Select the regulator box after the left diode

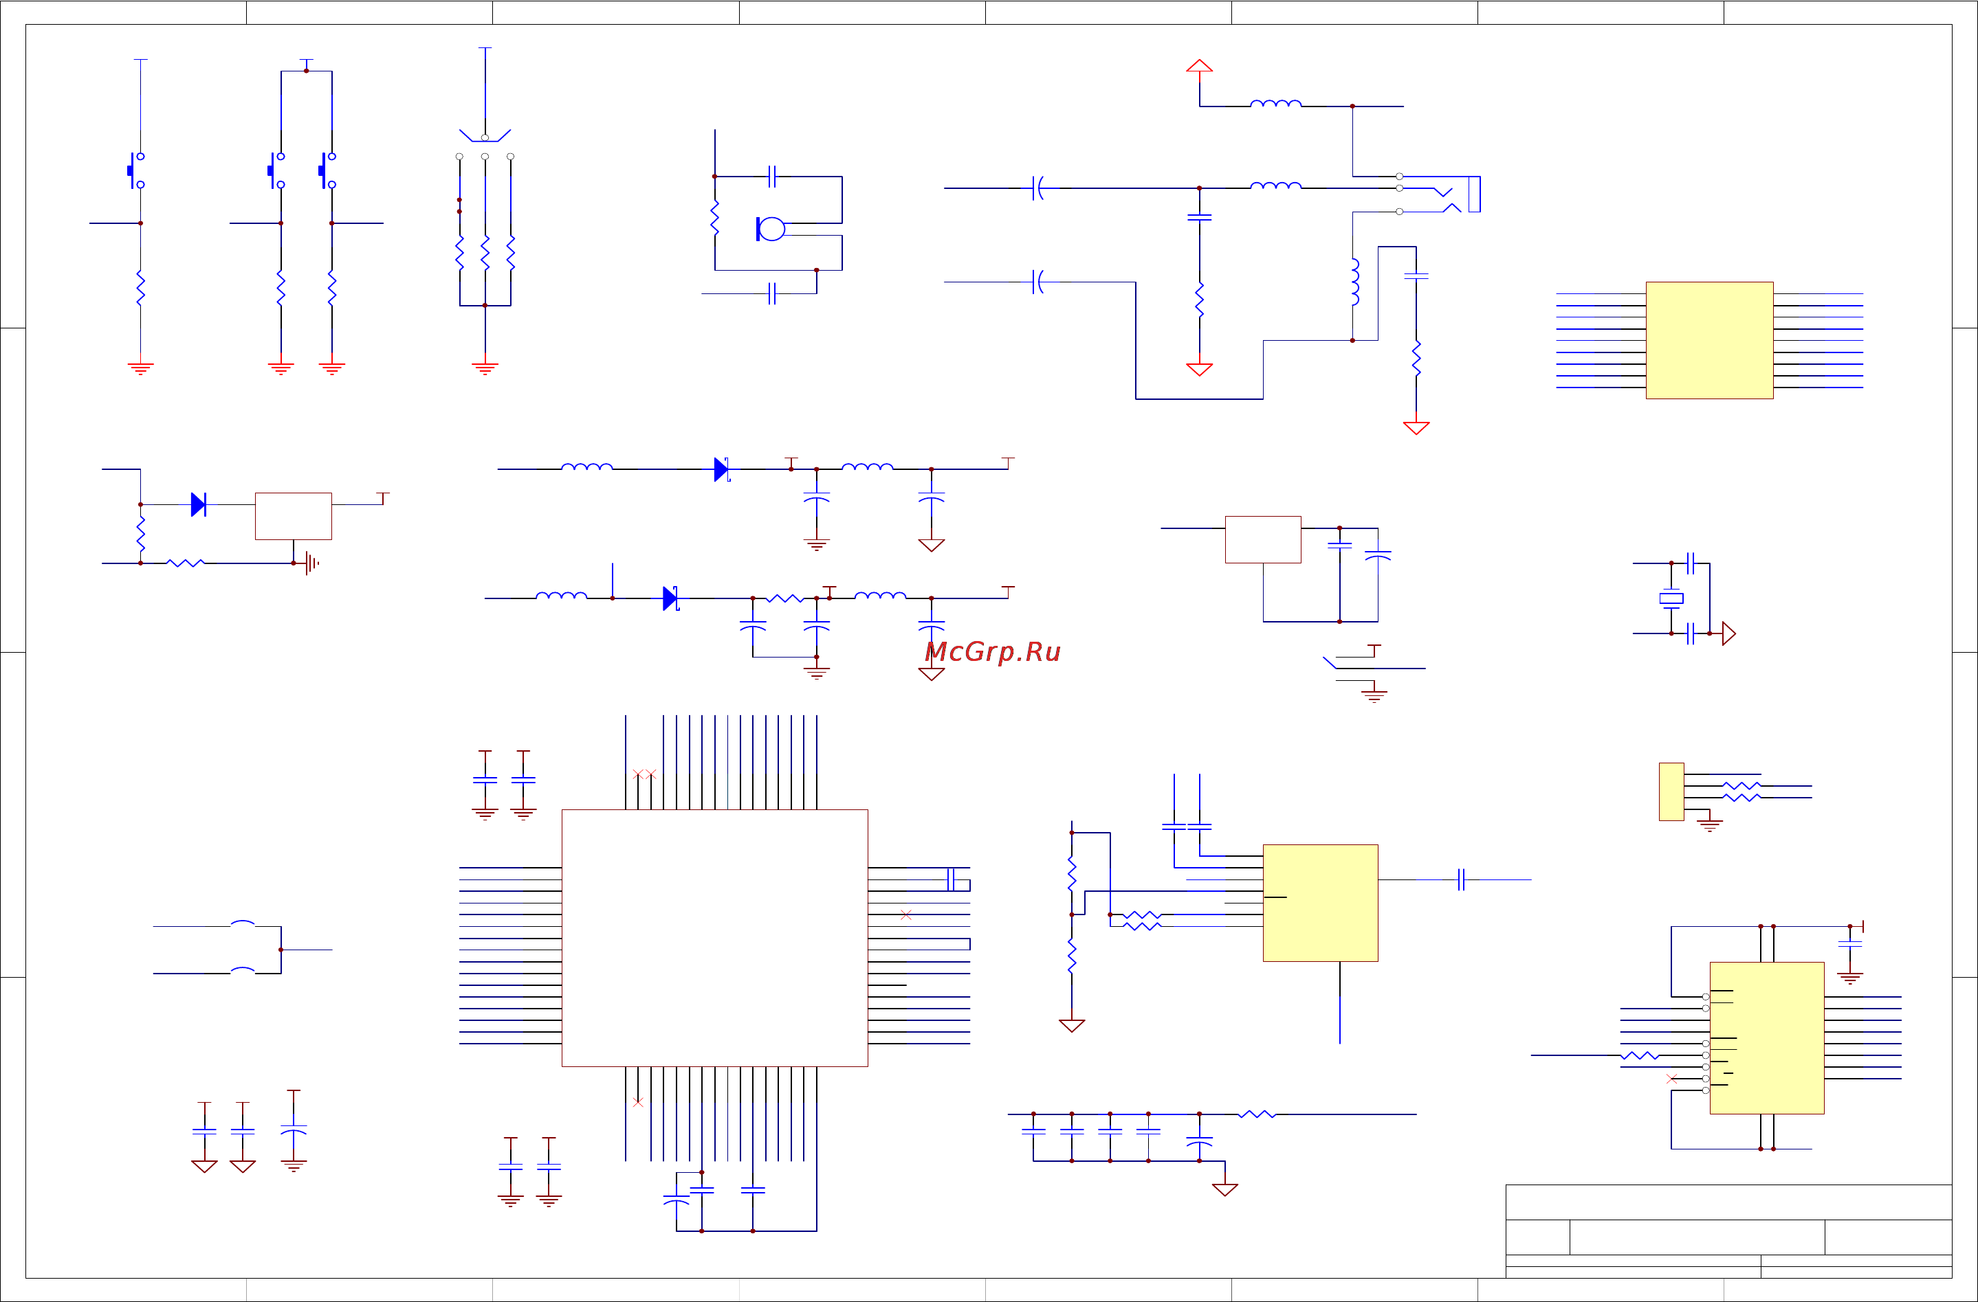click(294, 516)
